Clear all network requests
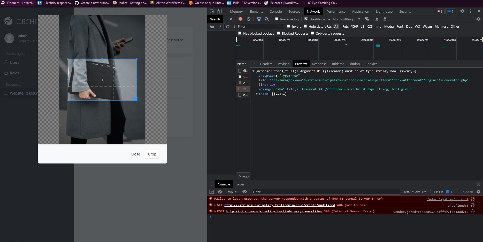Viewport: 483px width, 242px height. click(248, 19)
